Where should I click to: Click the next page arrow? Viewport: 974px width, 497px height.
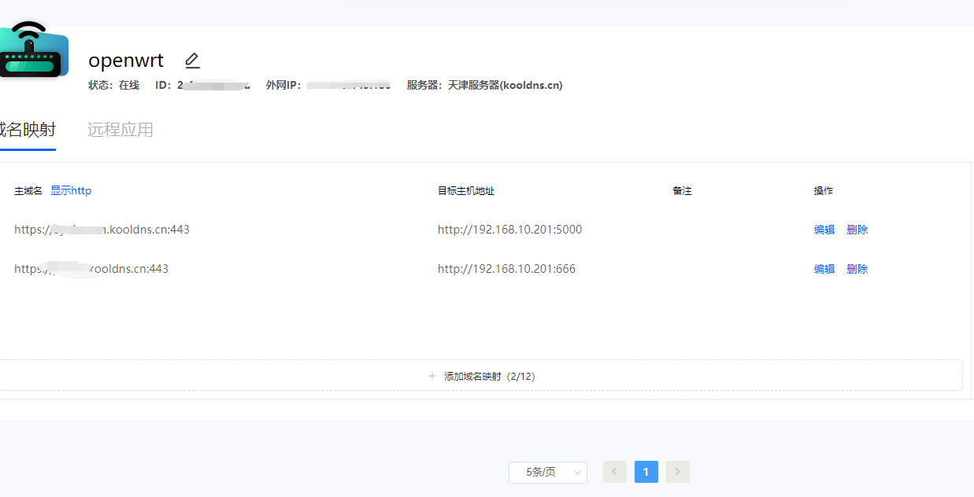pyautogui.click(x=677, y=471)
